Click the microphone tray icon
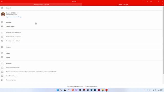Viewport: 164px width, 92px height. click(147, 90)
